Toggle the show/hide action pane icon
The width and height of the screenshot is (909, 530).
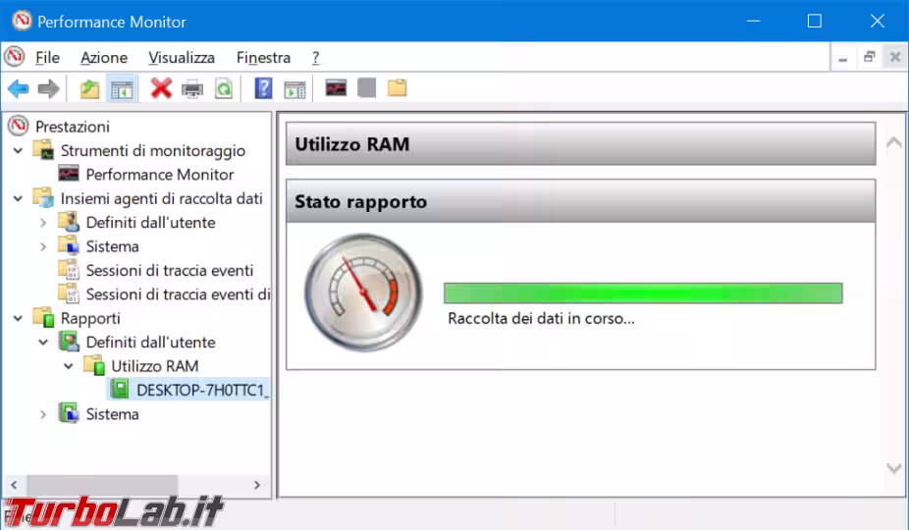[294, 89]
